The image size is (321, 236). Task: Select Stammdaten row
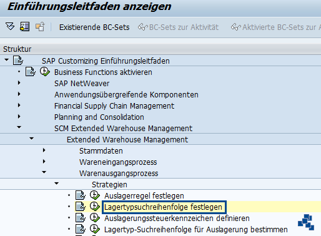pos(101,151)
